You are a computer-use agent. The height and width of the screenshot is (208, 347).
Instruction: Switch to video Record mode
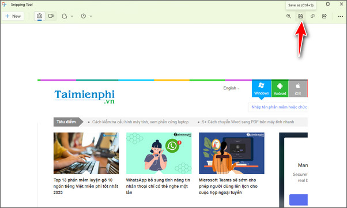[x=51, y=16]
